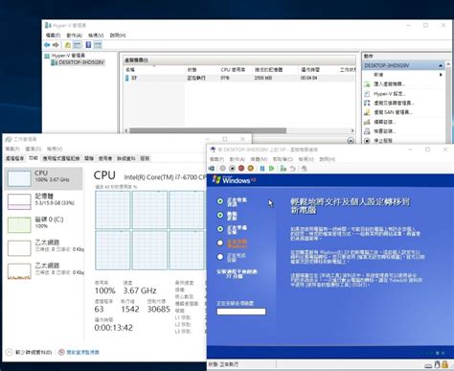Click the Turn Off VM toolbar icon

[232, 168]
